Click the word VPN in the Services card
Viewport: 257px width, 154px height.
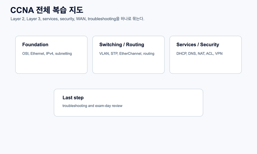tap(219, 54)
